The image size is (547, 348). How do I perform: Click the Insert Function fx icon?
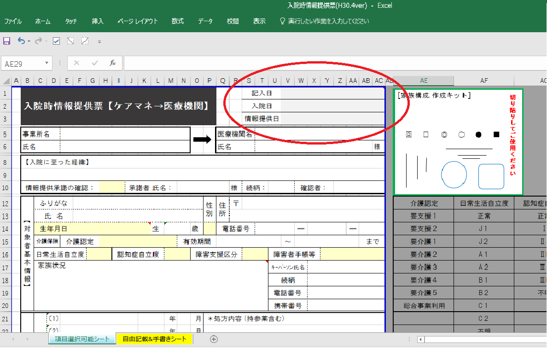(x=112, y=64)
